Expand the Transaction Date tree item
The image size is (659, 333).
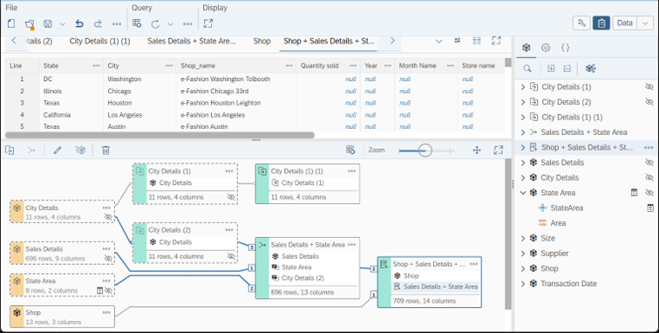[523, 284]
